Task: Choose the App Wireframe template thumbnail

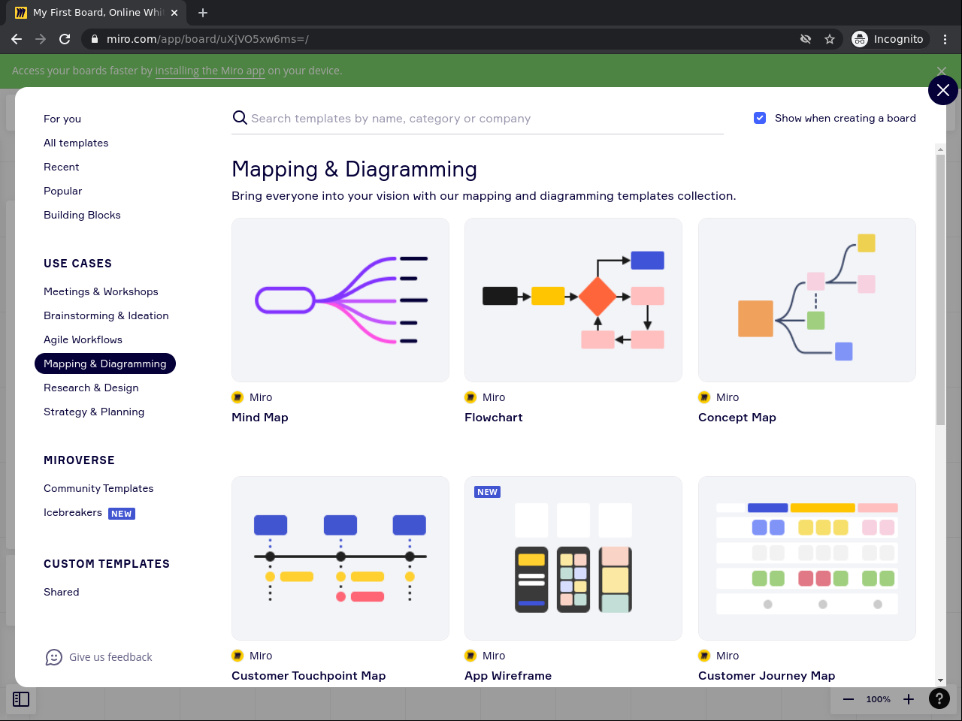Action: [x=573, y=558]
